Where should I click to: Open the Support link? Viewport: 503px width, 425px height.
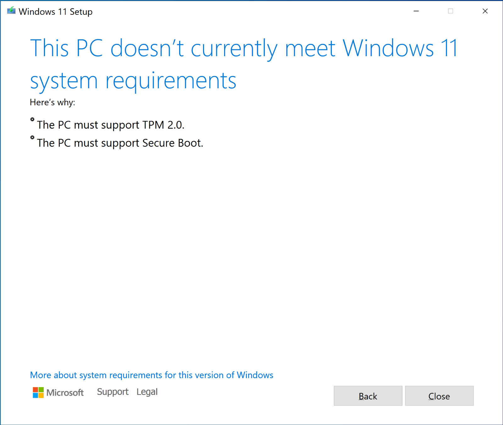[113, 392]
